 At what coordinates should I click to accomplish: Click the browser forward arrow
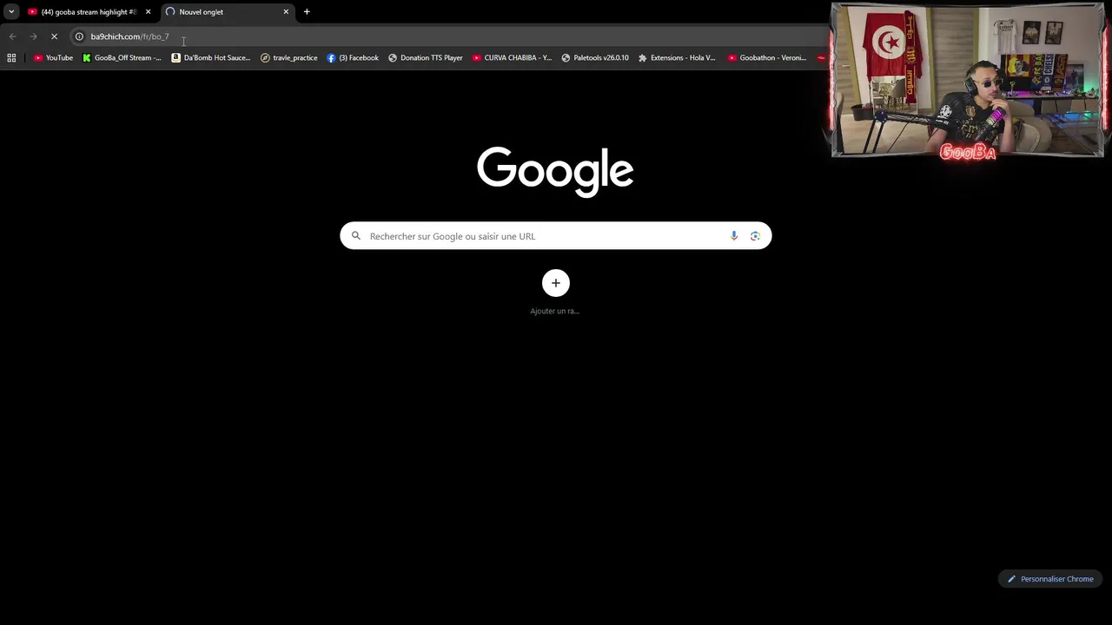coord(33,36)
